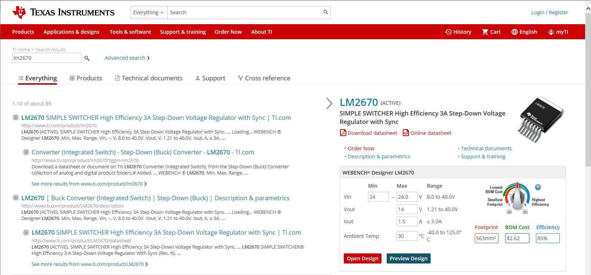
Task: Click the Texas Instruments logo
Action: click(63, 12)
